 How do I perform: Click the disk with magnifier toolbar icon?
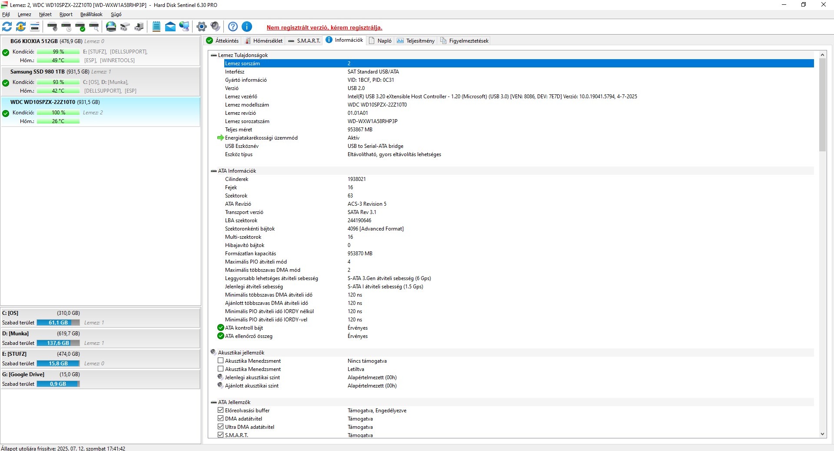tap(94, 27)
